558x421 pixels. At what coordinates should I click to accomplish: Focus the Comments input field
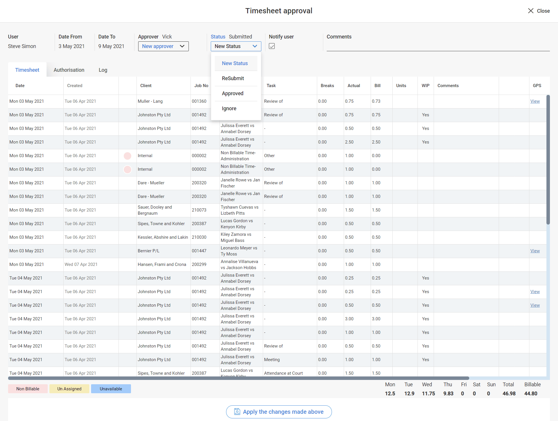point(438,46)
